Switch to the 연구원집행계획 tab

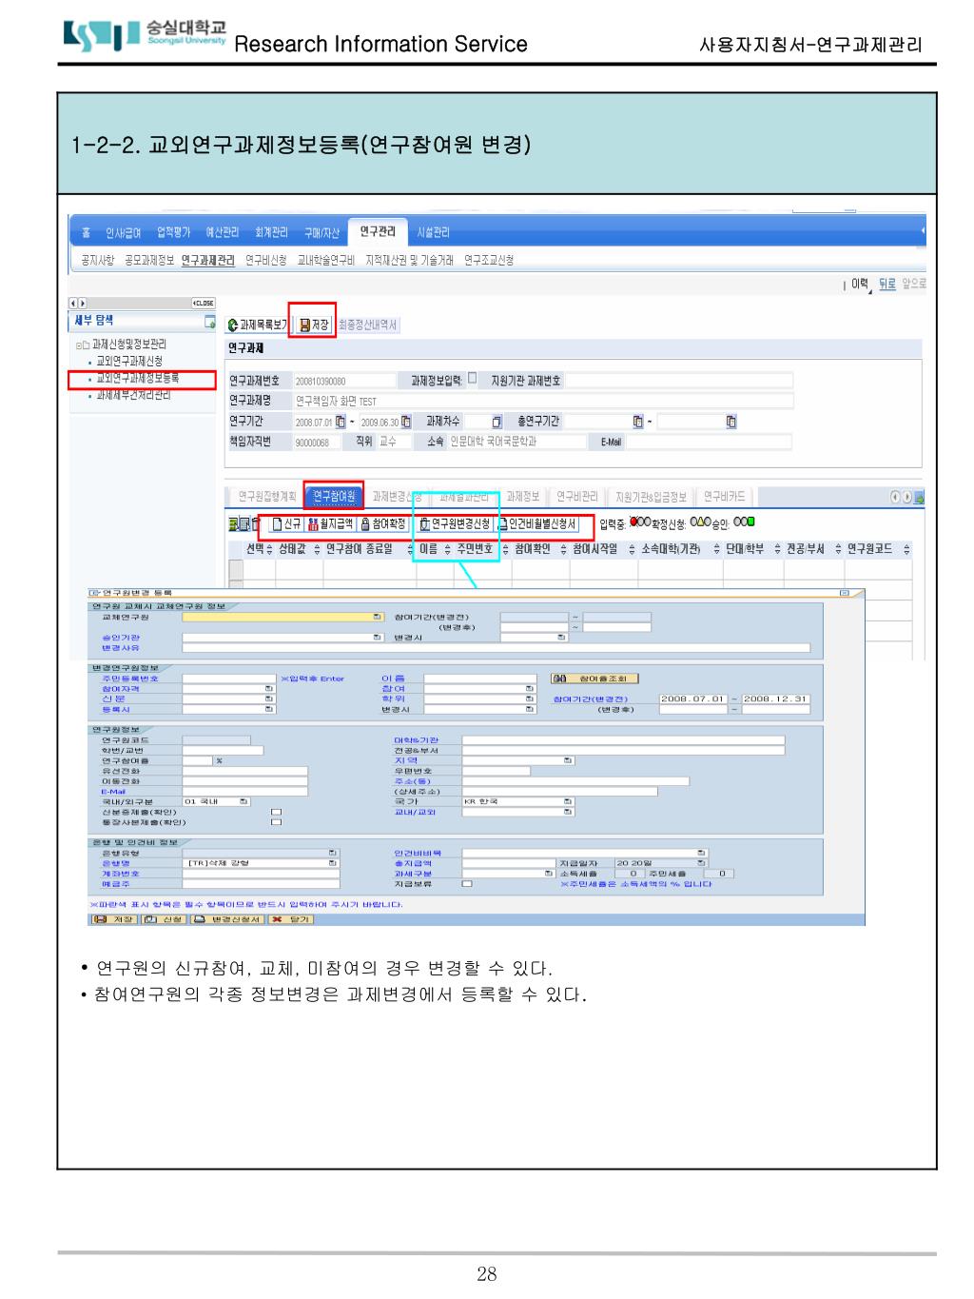[x=266, y=497]
